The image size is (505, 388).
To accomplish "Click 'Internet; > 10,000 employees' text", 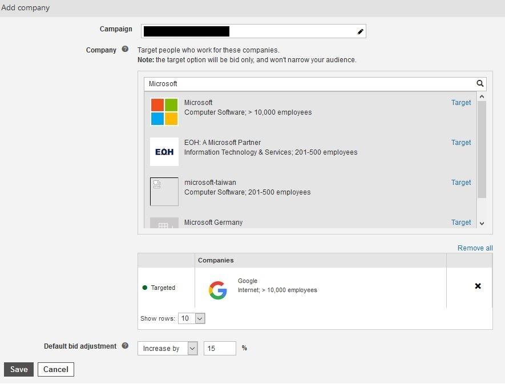I will click(278, 290).
